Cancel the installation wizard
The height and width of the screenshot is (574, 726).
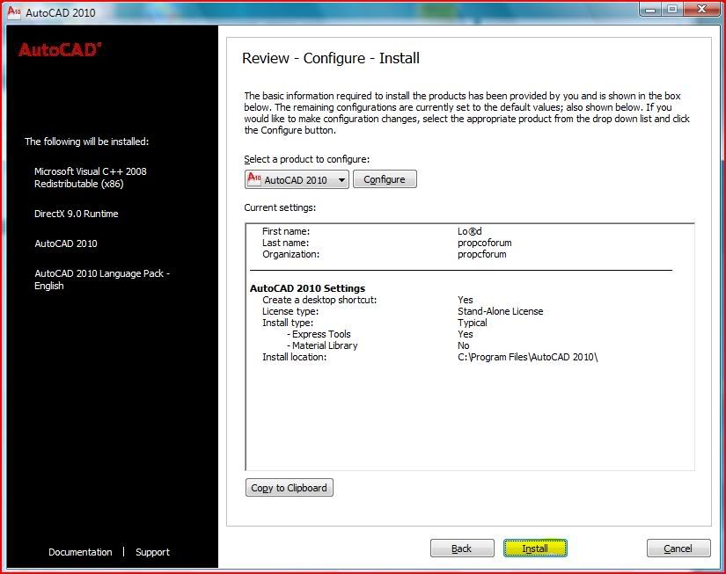click(678, 549)
